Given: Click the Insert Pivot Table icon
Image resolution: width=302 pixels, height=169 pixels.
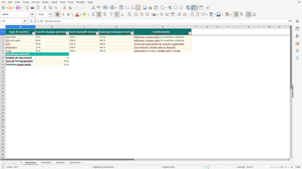Looking at the screenshot, I should pyautogui.click(x=156, y=8).
